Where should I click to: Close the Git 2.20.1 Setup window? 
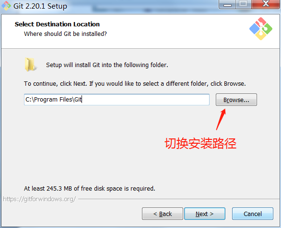click(266, 4)
